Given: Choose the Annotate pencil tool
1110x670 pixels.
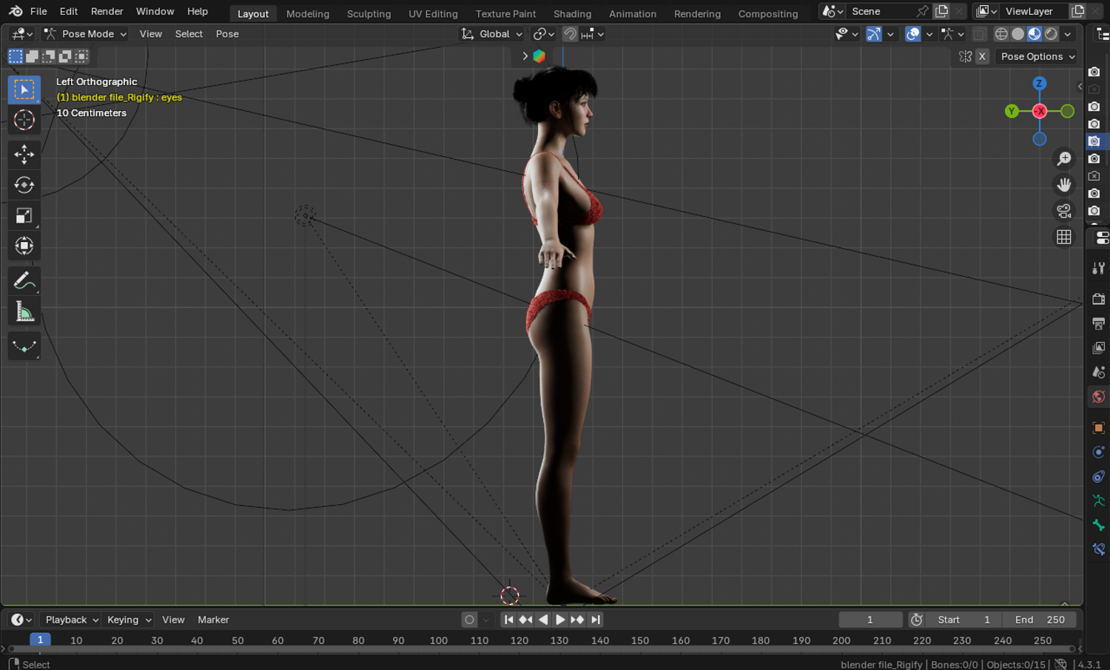Looking at the screenshot, I should coord(24,281).
